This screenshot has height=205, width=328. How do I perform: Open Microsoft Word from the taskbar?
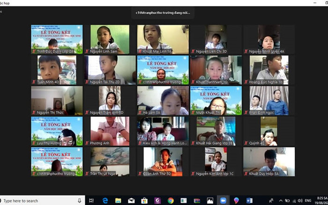tap(249, 200)
